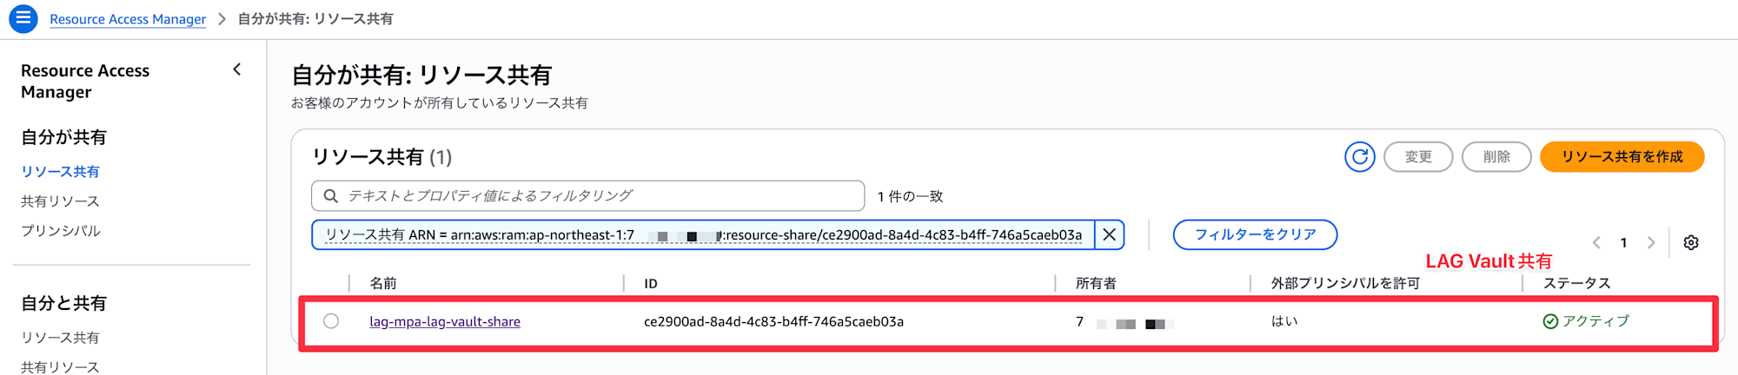The height and width of the screenshot is (375, 1738).
Task: Open Resource Access Manager breadcrumb link
Action: tap(128, 19)
